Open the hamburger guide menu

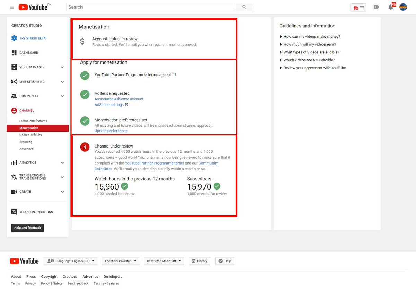[12, 7]
